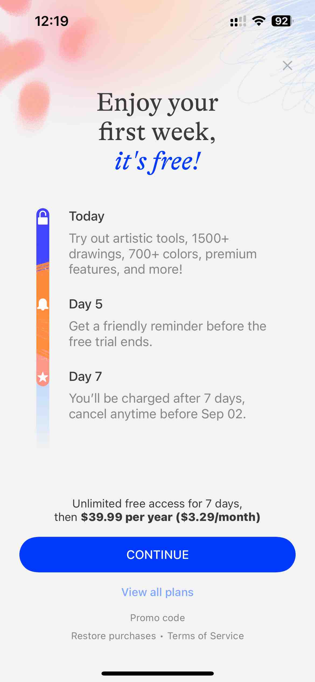Tap the white star icon
This screenshot has width=315, height=682.
click(x=43, y=377)
